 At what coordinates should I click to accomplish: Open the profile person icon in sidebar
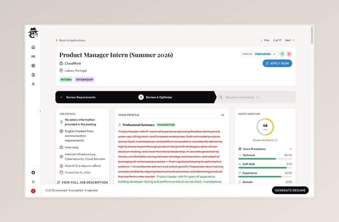click(33, 84)
